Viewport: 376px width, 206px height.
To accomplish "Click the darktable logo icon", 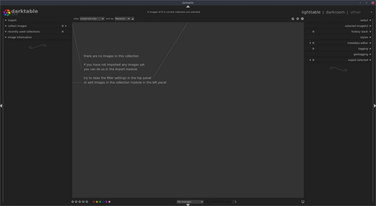I will [x=6, y=12].
